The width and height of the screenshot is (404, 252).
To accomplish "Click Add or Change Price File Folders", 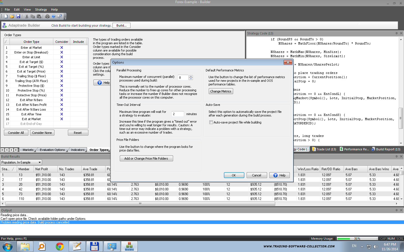I will click(x=146, y=158).
